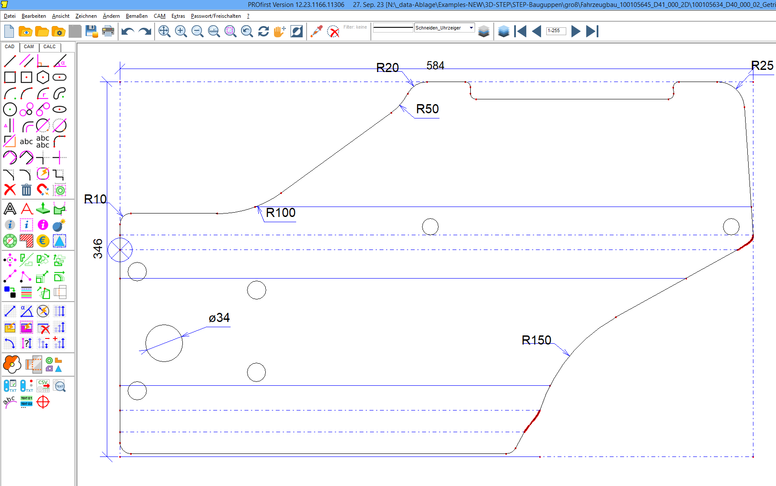Click the 1-255 layer range field

[x=556, y=31]
